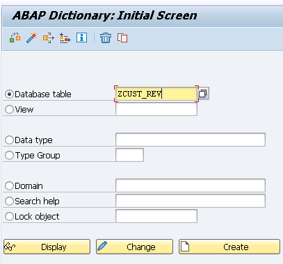Click the Search help input field
The image size is (283, 264).
pyautogui.click(x=191, y=201)
